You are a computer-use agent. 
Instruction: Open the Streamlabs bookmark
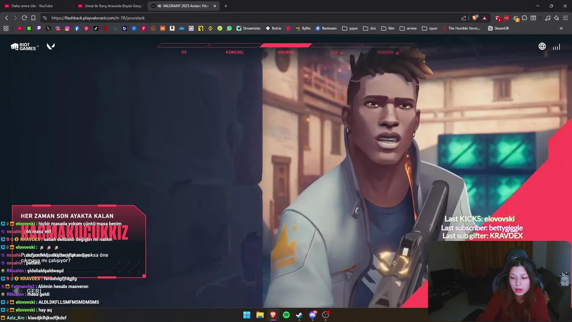(248, 28)
